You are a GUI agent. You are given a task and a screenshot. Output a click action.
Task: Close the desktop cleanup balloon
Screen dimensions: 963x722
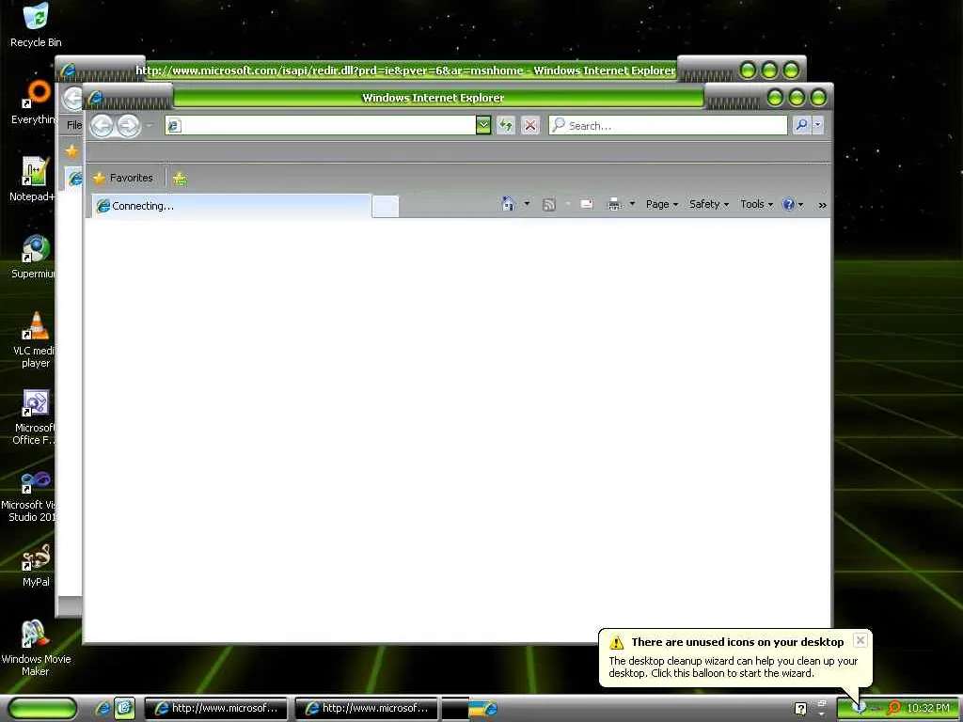coord(860,640)
